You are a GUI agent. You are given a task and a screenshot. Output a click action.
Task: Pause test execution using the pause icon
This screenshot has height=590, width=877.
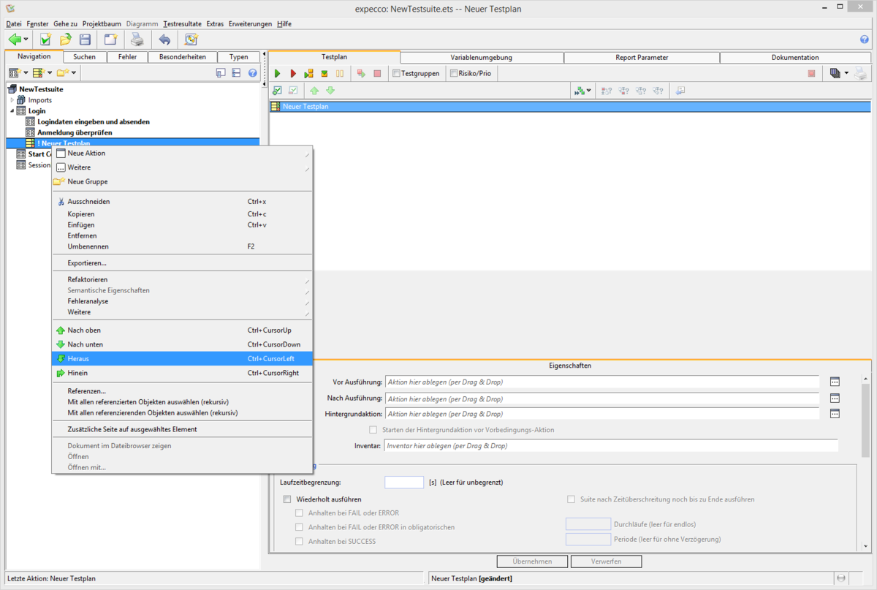pos(341,73)
